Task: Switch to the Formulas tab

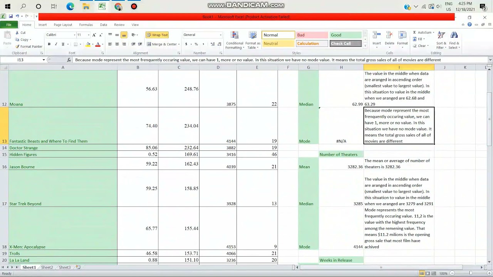Action: [x=86, y=25]
